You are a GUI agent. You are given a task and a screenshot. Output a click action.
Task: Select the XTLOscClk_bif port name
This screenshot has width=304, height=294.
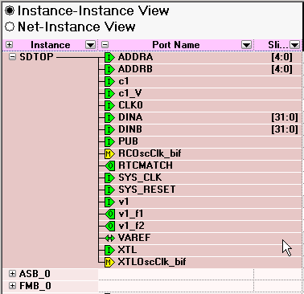152,262
